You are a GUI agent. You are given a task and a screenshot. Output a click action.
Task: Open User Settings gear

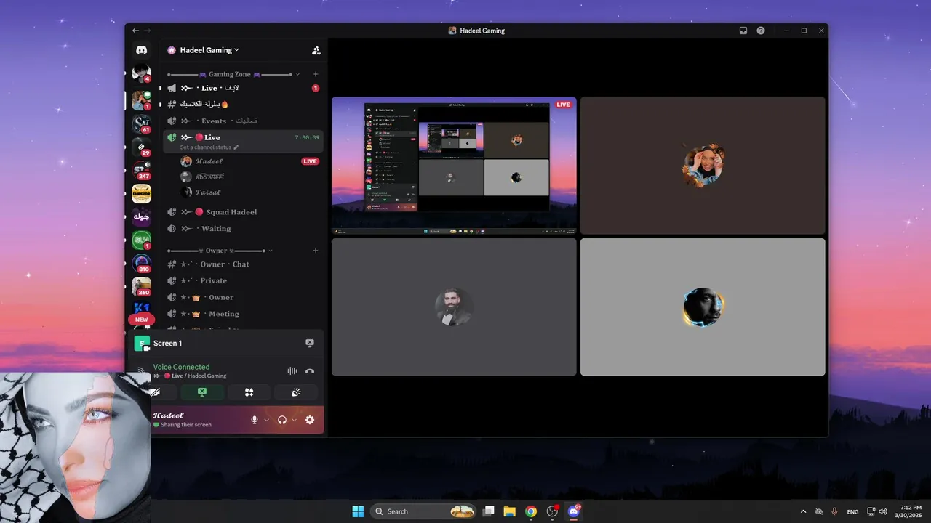(x=310, y=420)
